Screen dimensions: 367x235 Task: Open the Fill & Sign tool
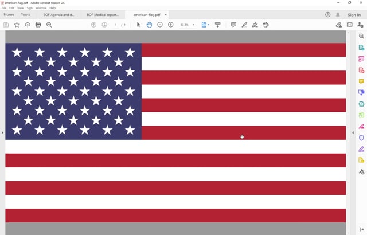tap(361, 149)
